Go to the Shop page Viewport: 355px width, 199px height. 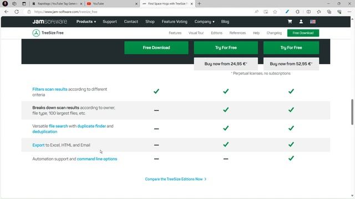coord(150,22)
